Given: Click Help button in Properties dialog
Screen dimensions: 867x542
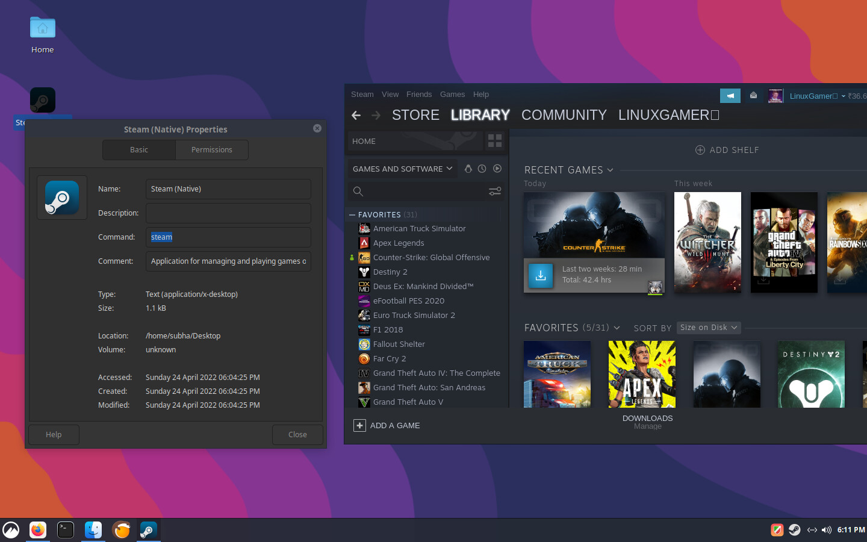Looking at the screenshot, I should point(54,435).
